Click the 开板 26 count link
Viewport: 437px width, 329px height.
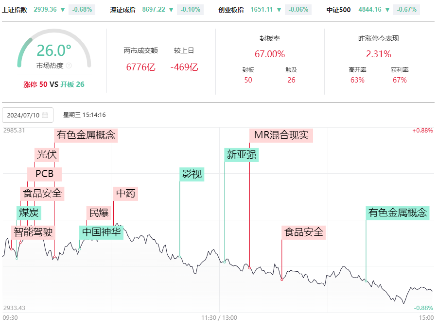tap(72, 84)
